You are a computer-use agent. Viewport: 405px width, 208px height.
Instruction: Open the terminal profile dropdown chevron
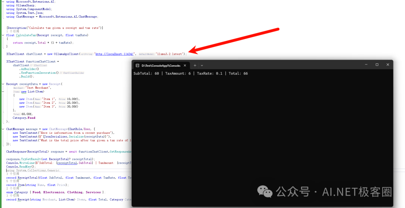click(x=202, y=66)
